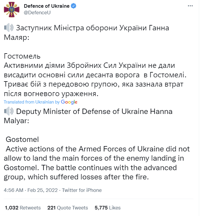Image resolution: width=200 pixels, height=216 pixels.
Task: View the 221 Quote Tweets
Action: [x=68, y=208]
